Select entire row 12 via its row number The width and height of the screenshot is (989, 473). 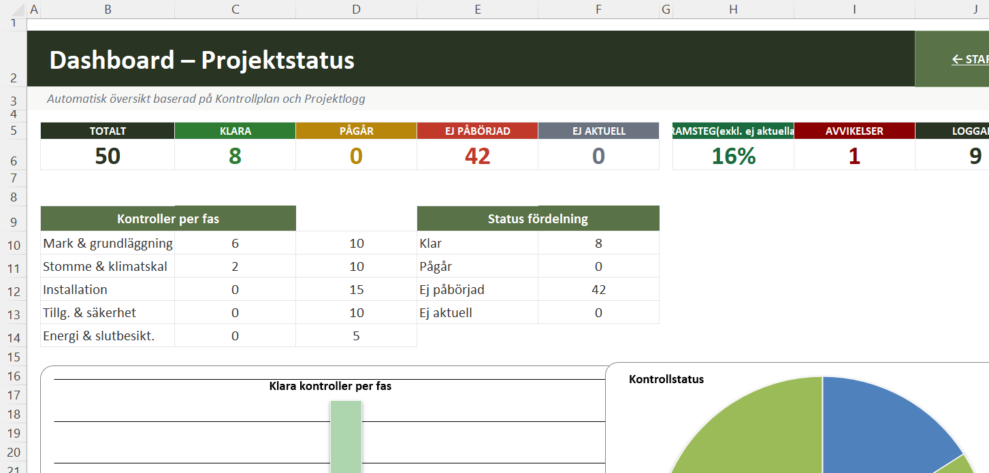tap(14, 290)
